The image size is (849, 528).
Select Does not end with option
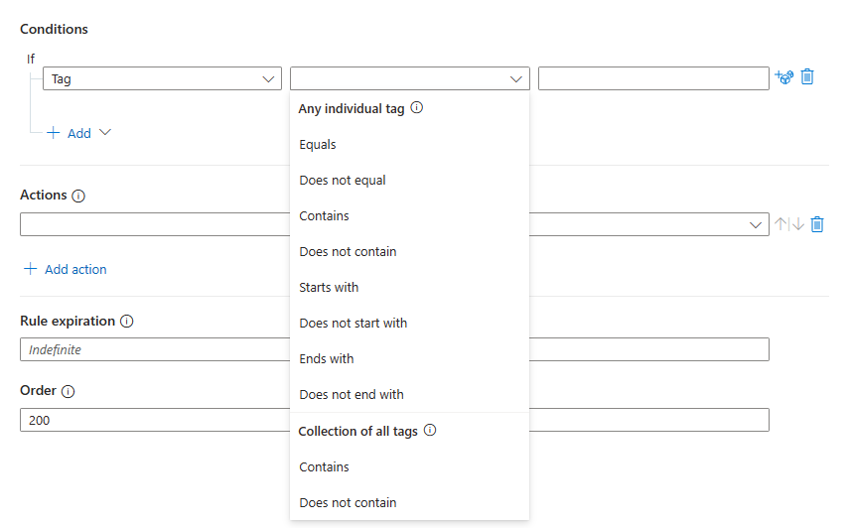click(x=352, y=394)
